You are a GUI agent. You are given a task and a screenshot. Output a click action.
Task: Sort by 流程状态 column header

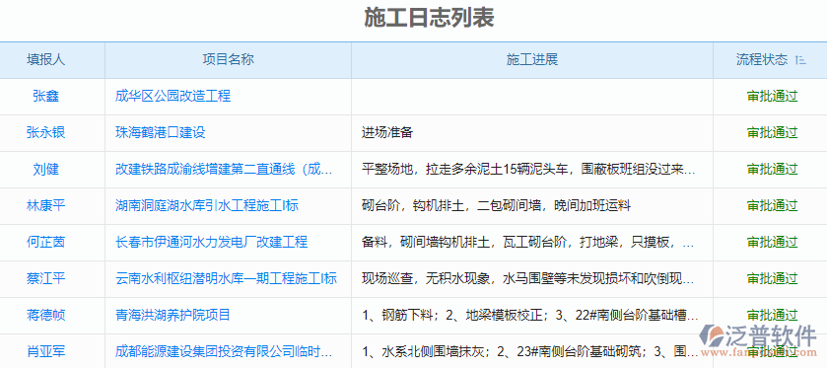coord(762,59)
